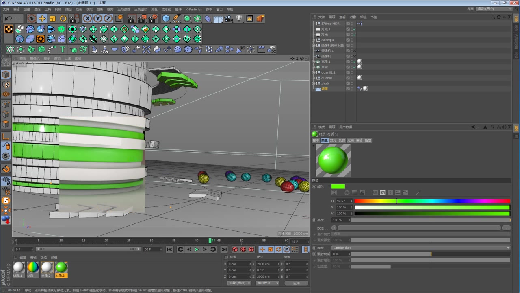Click the Time effector clock icon
Viewport: 520px width, 293px height.
pyautogui.click(x=188, y=49)
